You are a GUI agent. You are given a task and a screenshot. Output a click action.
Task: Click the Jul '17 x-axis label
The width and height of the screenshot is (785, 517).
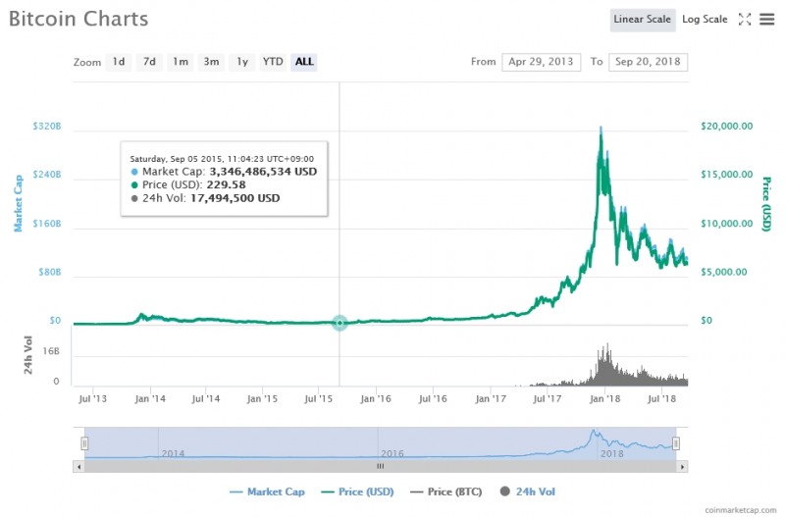tap(548, 399)
